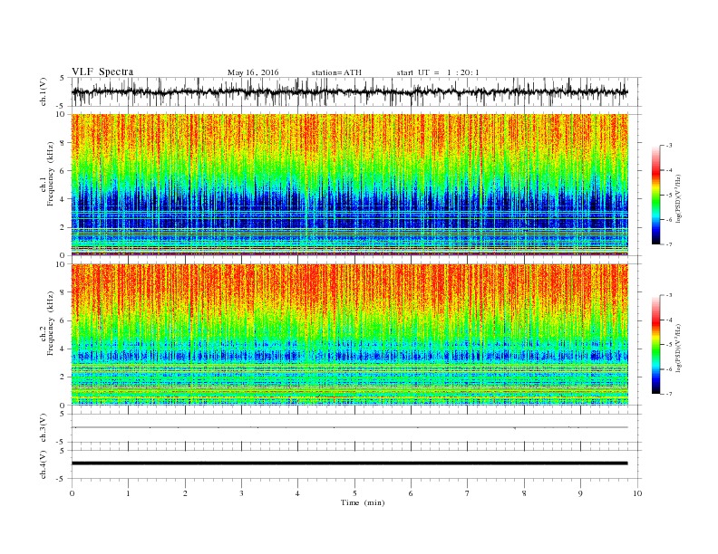Click the ch.2 spectrogram panel

(350, 334)
